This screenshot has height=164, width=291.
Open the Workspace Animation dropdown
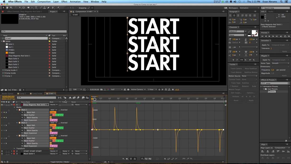[249, 8]
